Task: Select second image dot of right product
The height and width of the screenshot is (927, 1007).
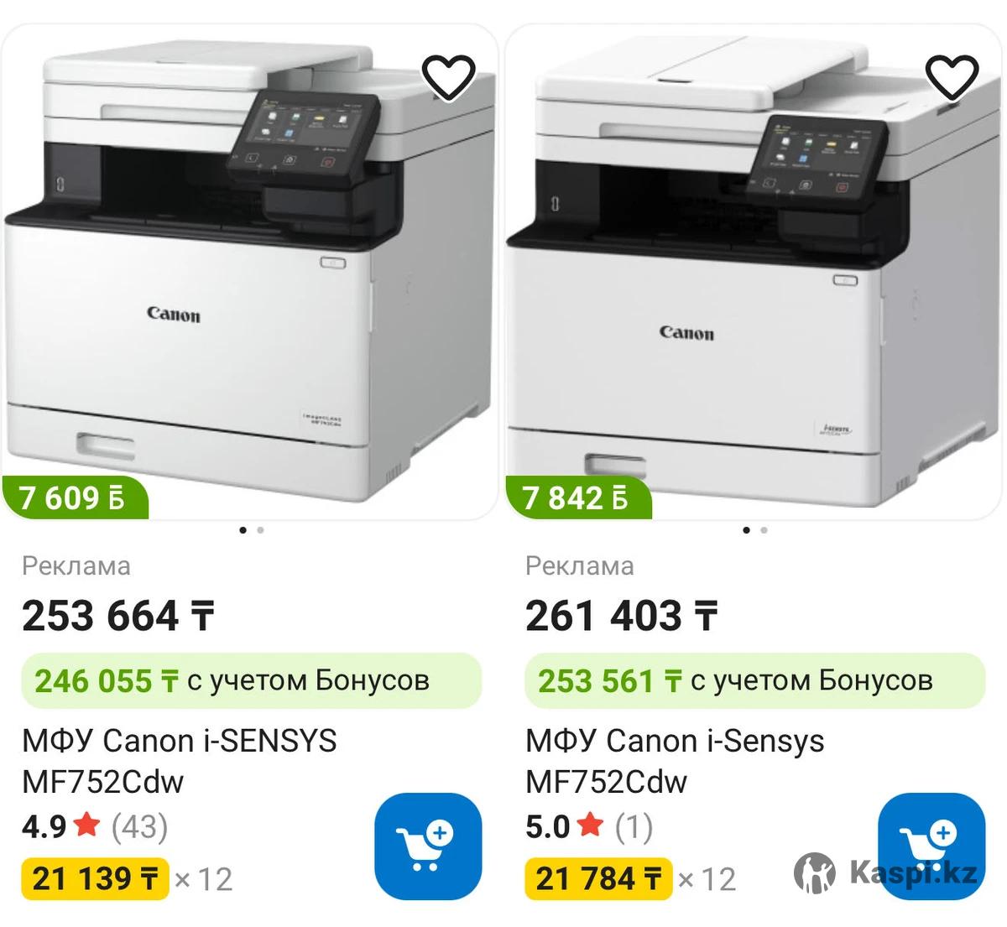Action: (764, 530)
